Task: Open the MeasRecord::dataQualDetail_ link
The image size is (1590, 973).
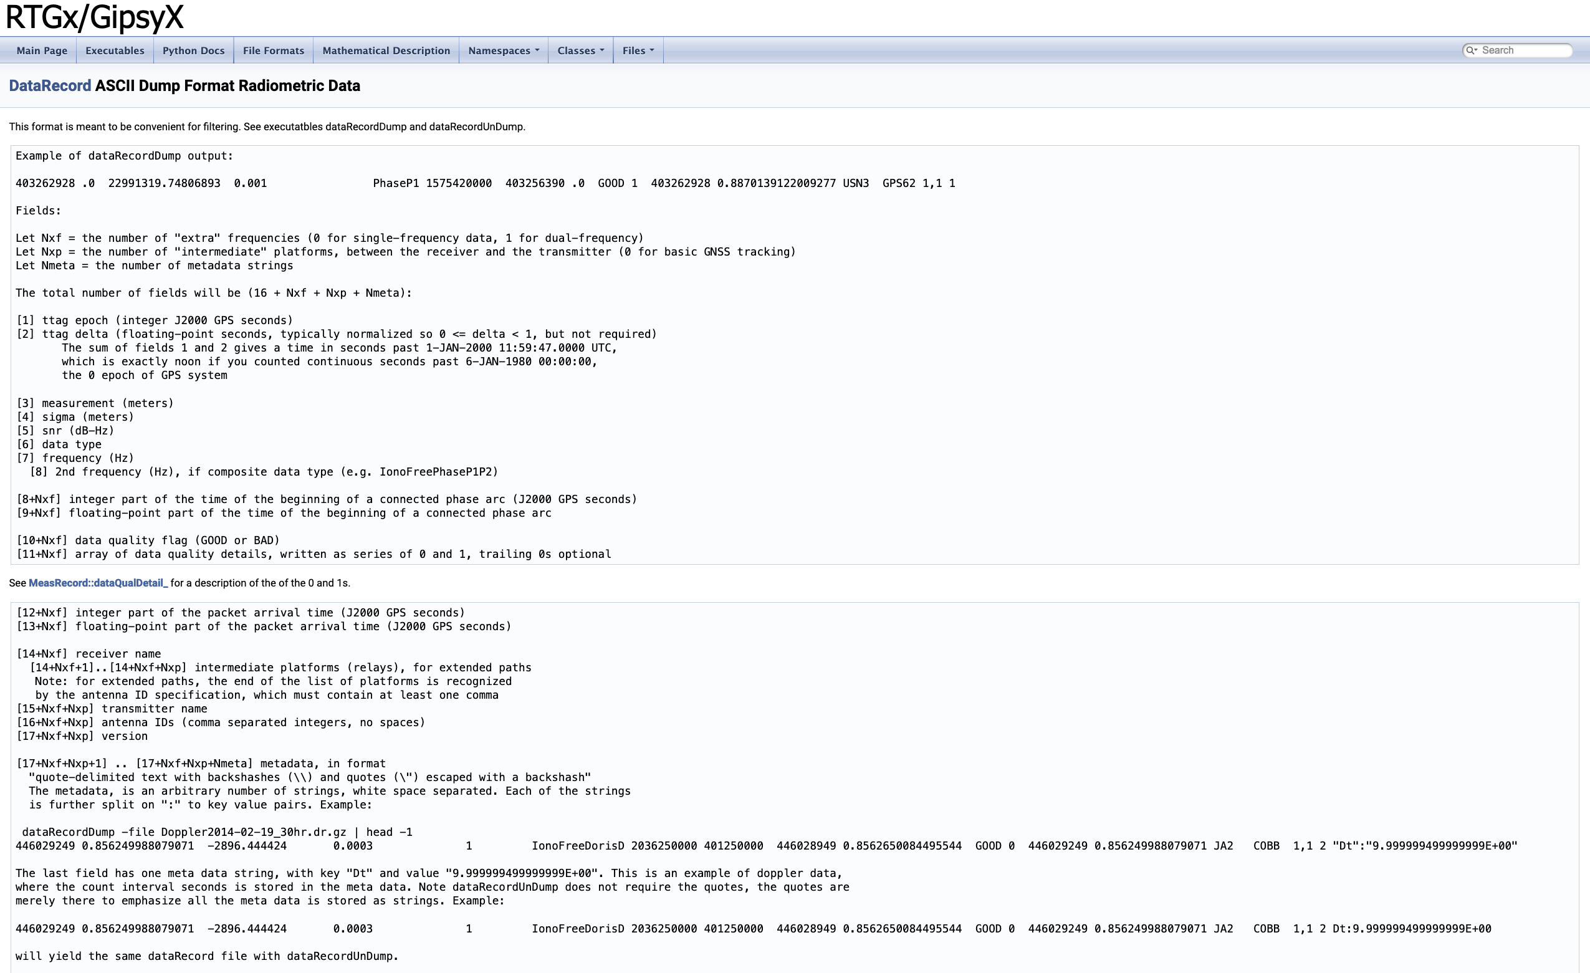Action: click(98, 583)
